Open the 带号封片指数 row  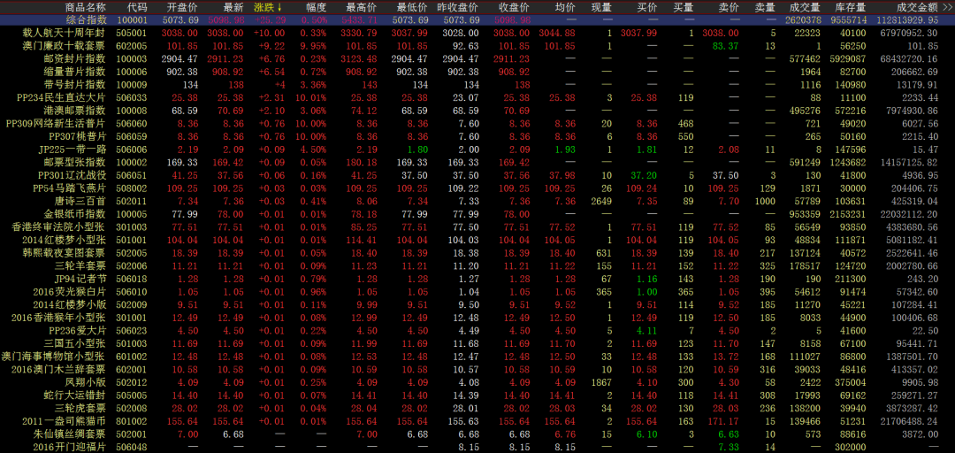[x=477, y=85]
